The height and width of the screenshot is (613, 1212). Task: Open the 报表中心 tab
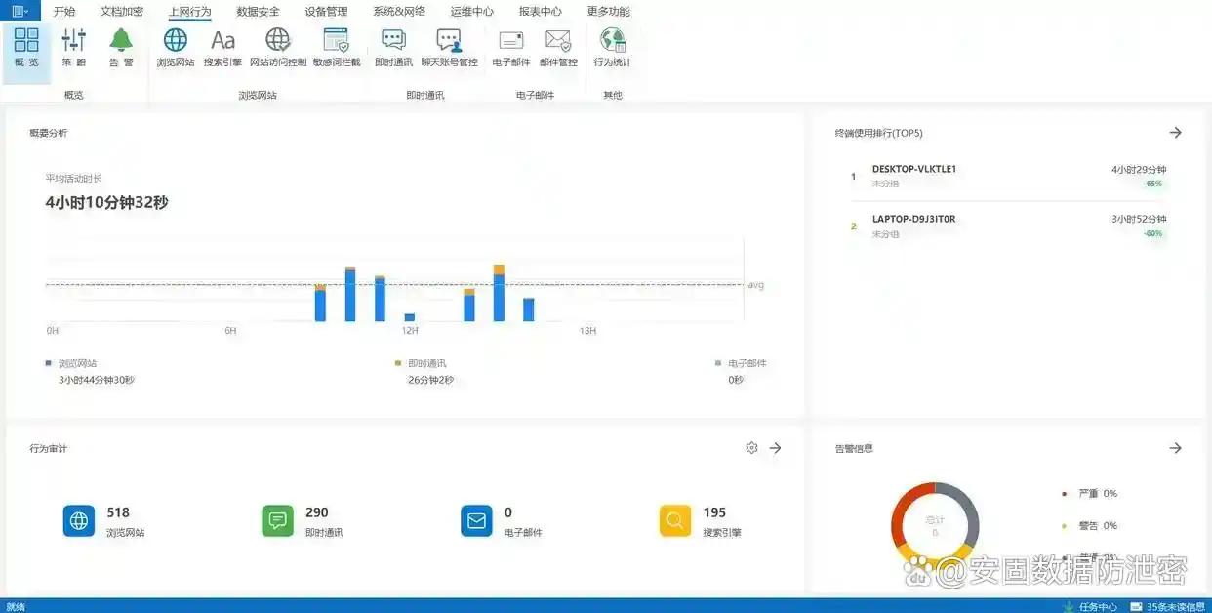(541, 12)
